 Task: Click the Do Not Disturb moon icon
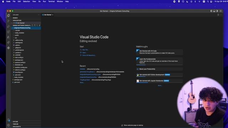[187, 1]
